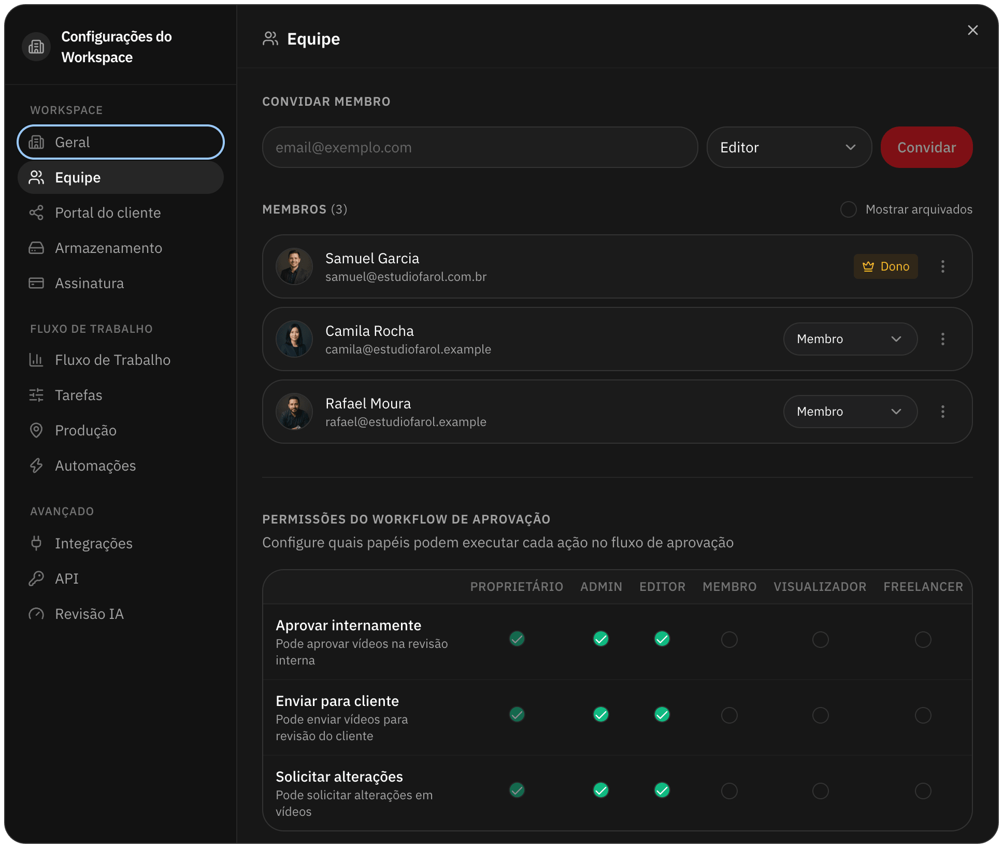The image size is (1003, 848).
Task: Click the Tarefas sliders icon
Action: pyautogui.click(x=36, y=395)
